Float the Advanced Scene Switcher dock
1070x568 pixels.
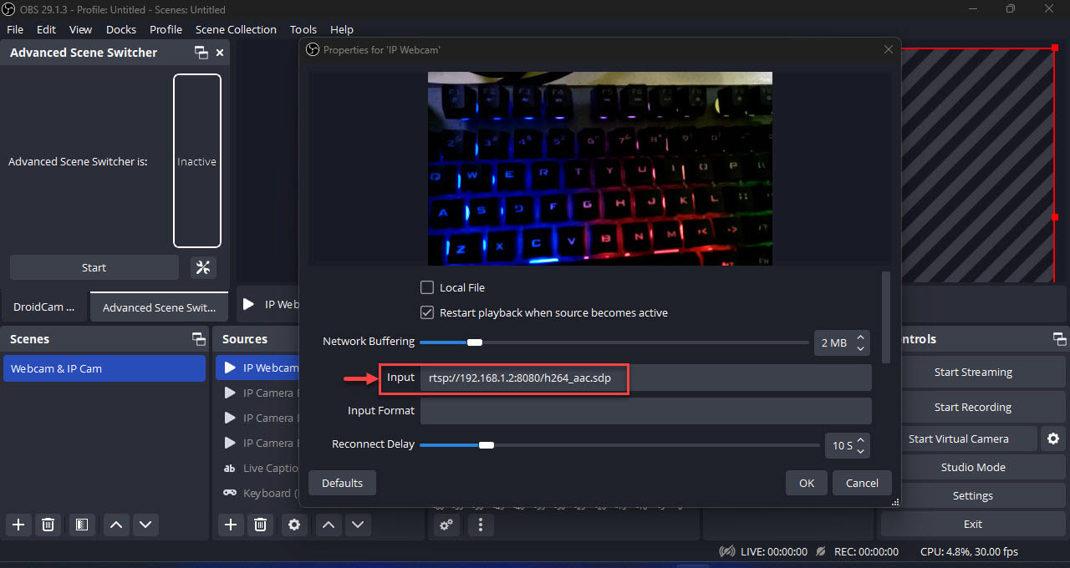point(201,53)
